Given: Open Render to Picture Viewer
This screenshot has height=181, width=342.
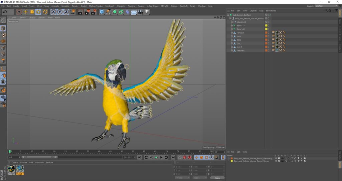Looking at the screenshot, I should tap(87, 12).
